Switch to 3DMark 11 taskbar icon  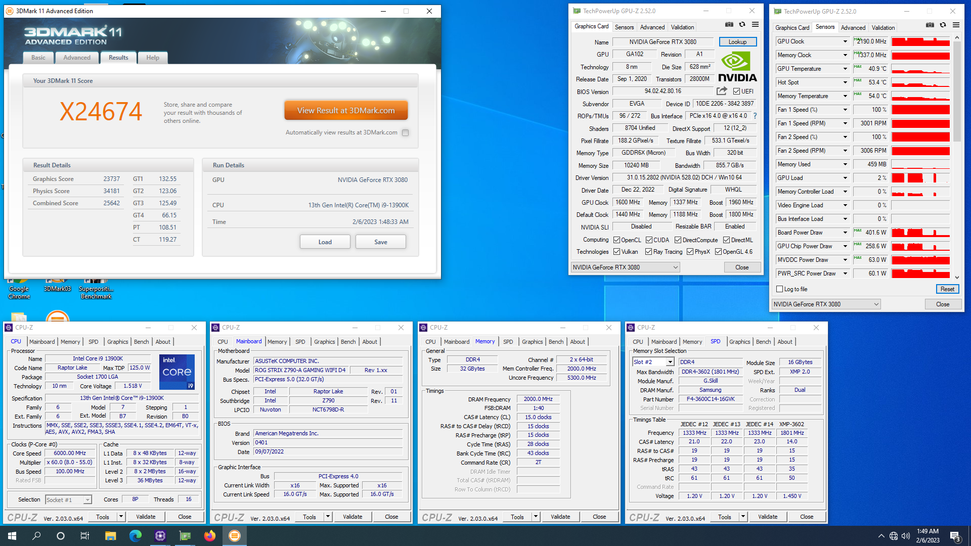pos(234,536)
